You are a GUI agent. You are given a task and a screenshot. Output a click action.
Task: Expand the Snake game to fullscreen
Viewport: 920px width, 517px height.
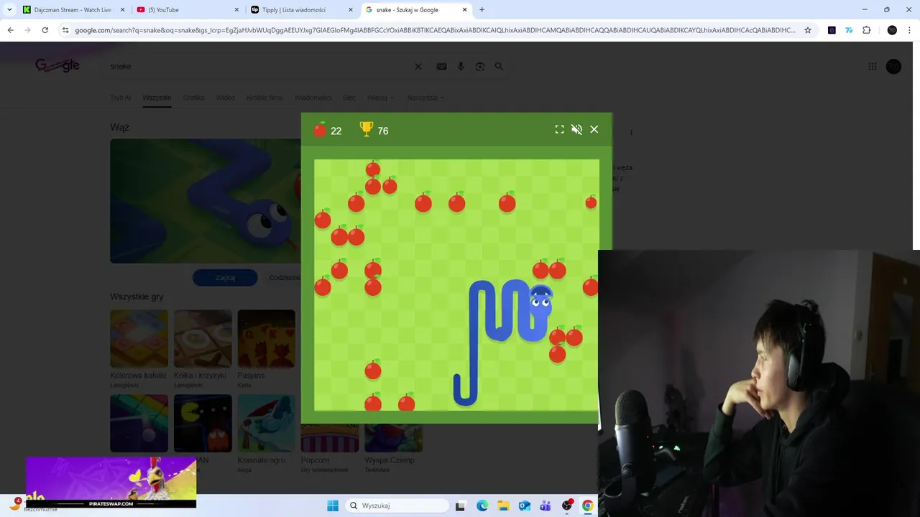coord(559,129)
